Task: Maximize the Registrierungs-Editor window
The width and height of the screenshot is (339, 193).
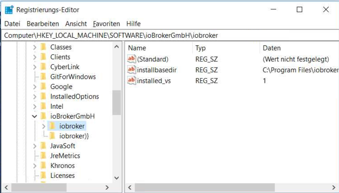Action: click(300, 10)
